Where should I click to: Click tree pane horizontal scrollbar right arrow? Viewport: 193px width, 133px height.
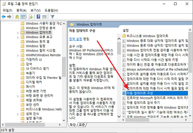coord(60,125)
